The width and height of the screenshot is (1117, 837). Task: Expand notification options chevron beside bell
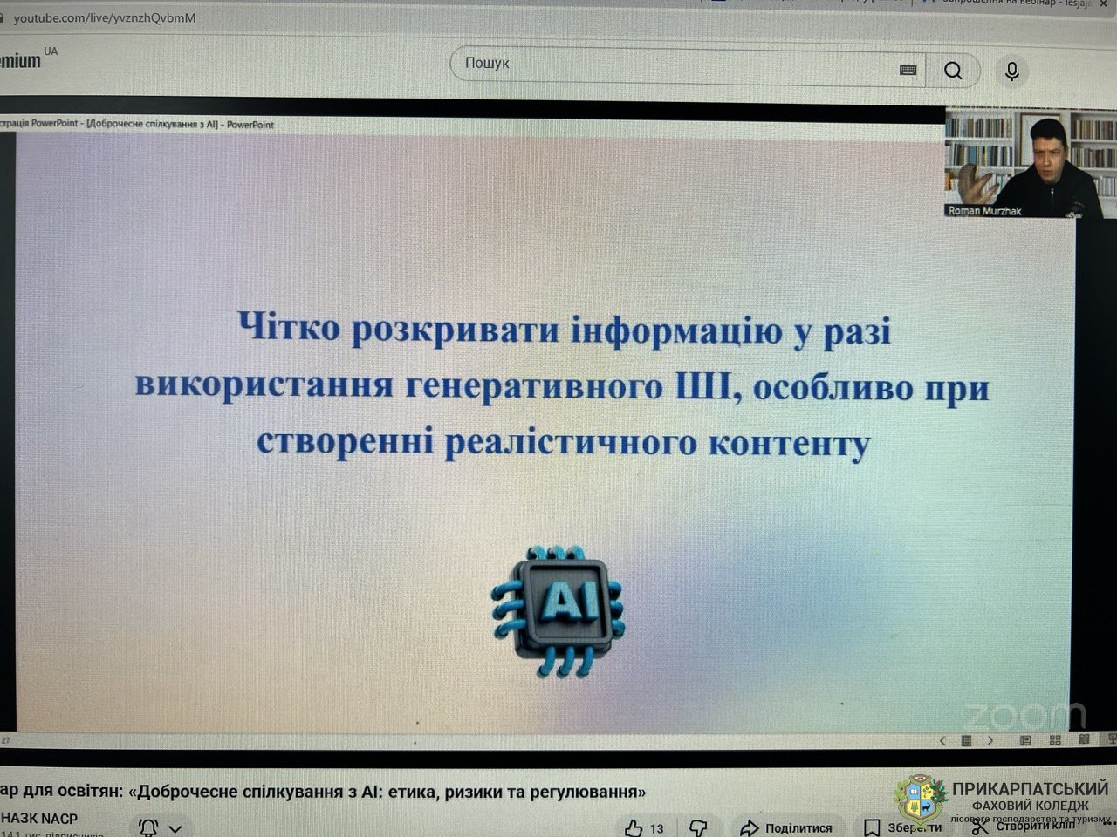[175, 828]
